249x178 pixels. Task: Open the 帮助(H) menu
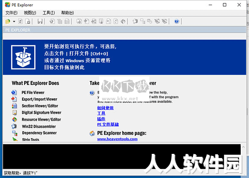coord(68,13)
